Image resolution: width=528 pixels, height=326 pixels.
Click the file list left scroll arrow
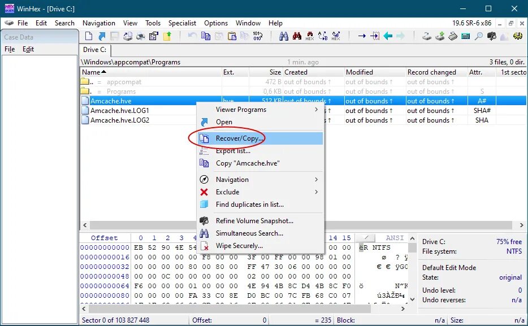[85, 225]
